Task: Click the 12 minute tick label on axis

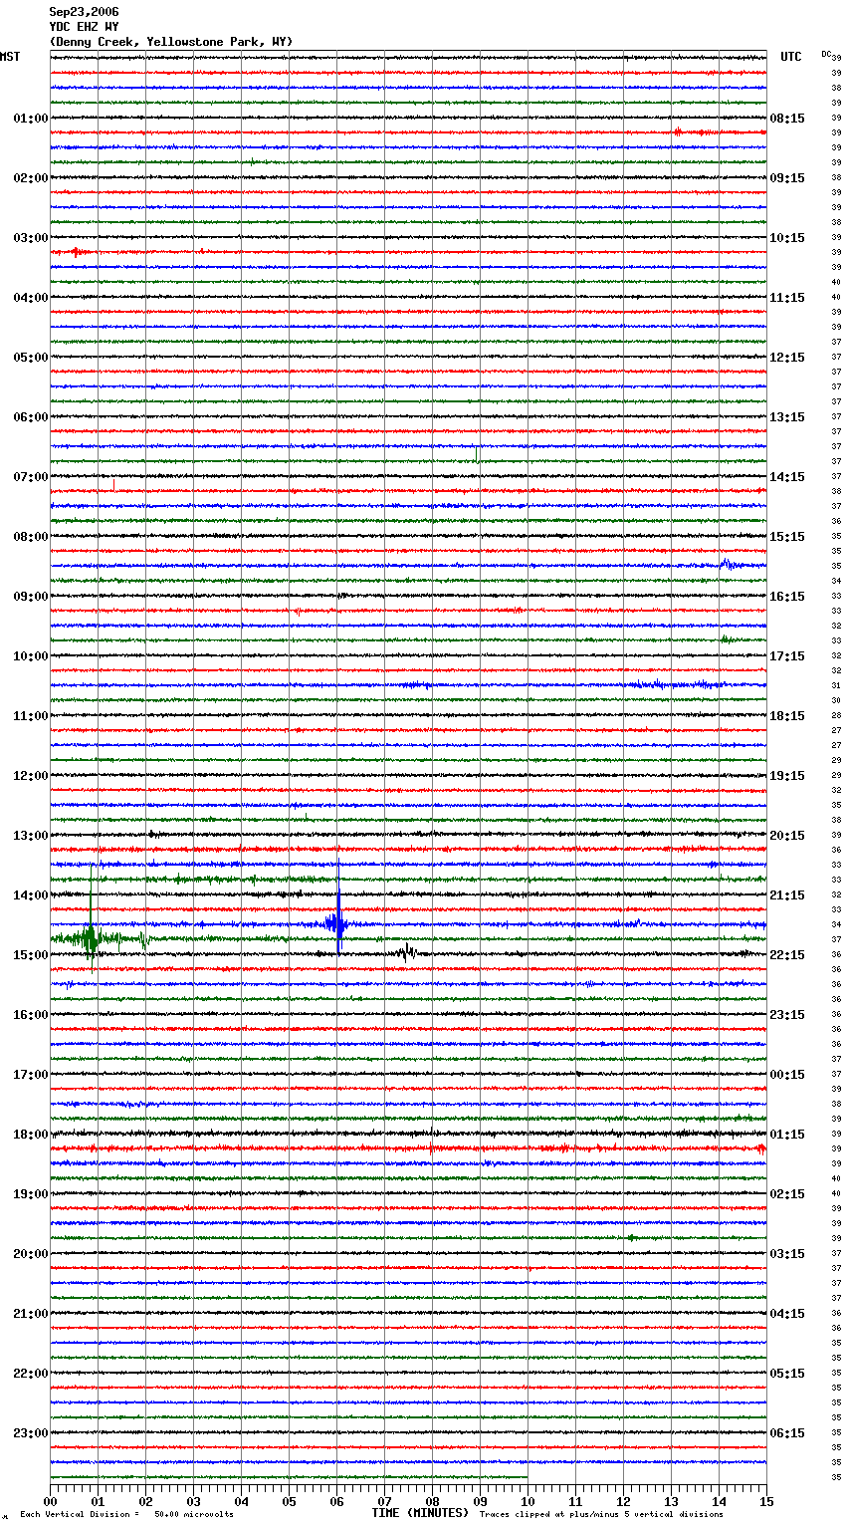Action: pyautogui.click(x=623, y=1501)
